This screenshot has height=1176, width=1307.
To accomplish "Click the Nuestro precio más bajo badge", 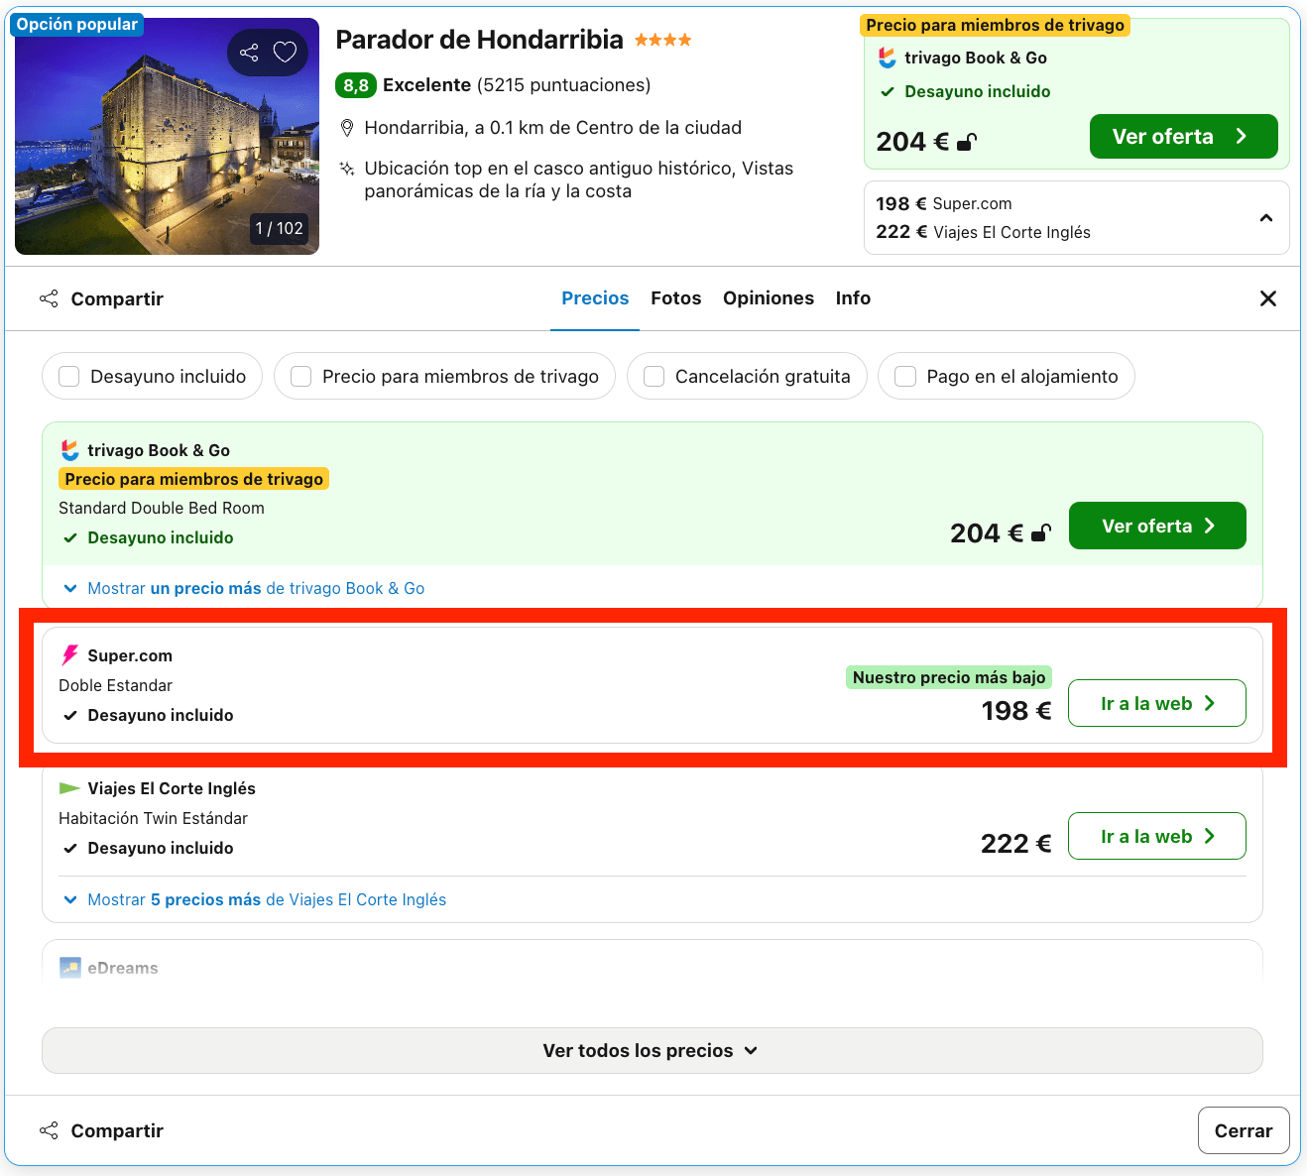I will (949, 677).
